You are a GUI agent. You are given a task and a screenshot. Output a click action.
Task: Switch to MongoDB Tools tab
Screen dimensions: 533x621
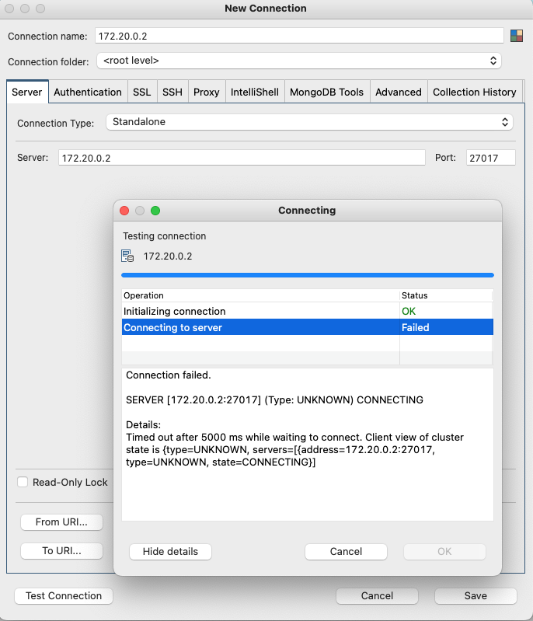326,92
